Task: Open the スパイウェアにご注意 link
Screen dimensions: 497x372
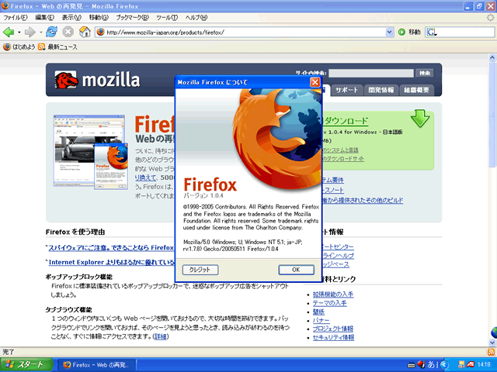Action: 111,248
